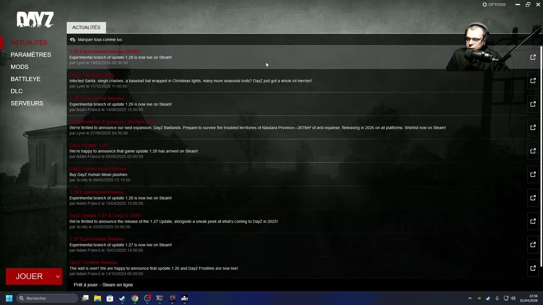Open external link for DayZ Update 1.28 news

point(533,151)
